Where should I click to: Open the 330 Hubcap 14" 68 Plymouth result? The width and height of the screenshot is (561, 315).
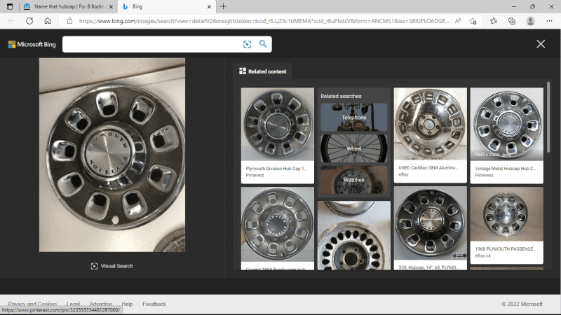click(431, 228)
